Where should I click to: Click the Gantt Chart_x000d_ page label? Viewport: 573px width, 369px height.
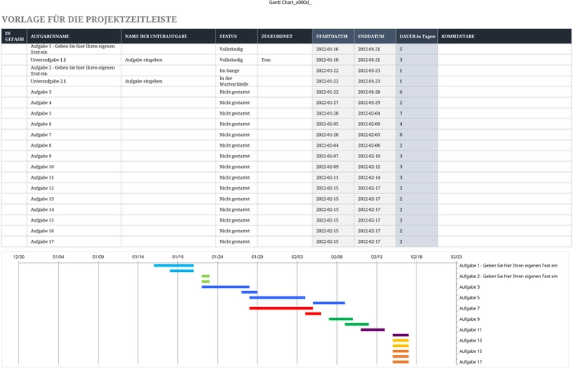pos(290,2)
